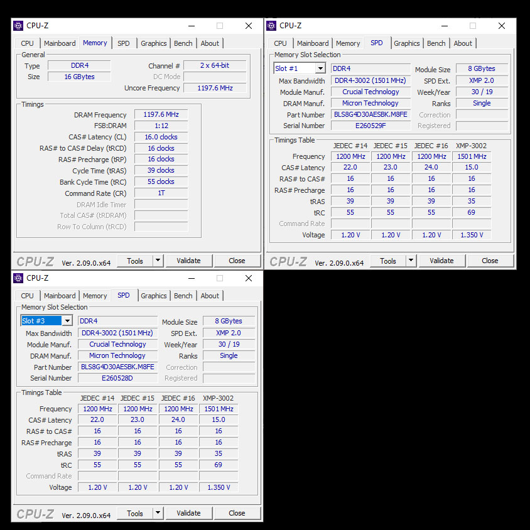Open the About tab in the Slot #3 window
The height and width of the screenshot is (530, 530).
click(x=210, y=296)
